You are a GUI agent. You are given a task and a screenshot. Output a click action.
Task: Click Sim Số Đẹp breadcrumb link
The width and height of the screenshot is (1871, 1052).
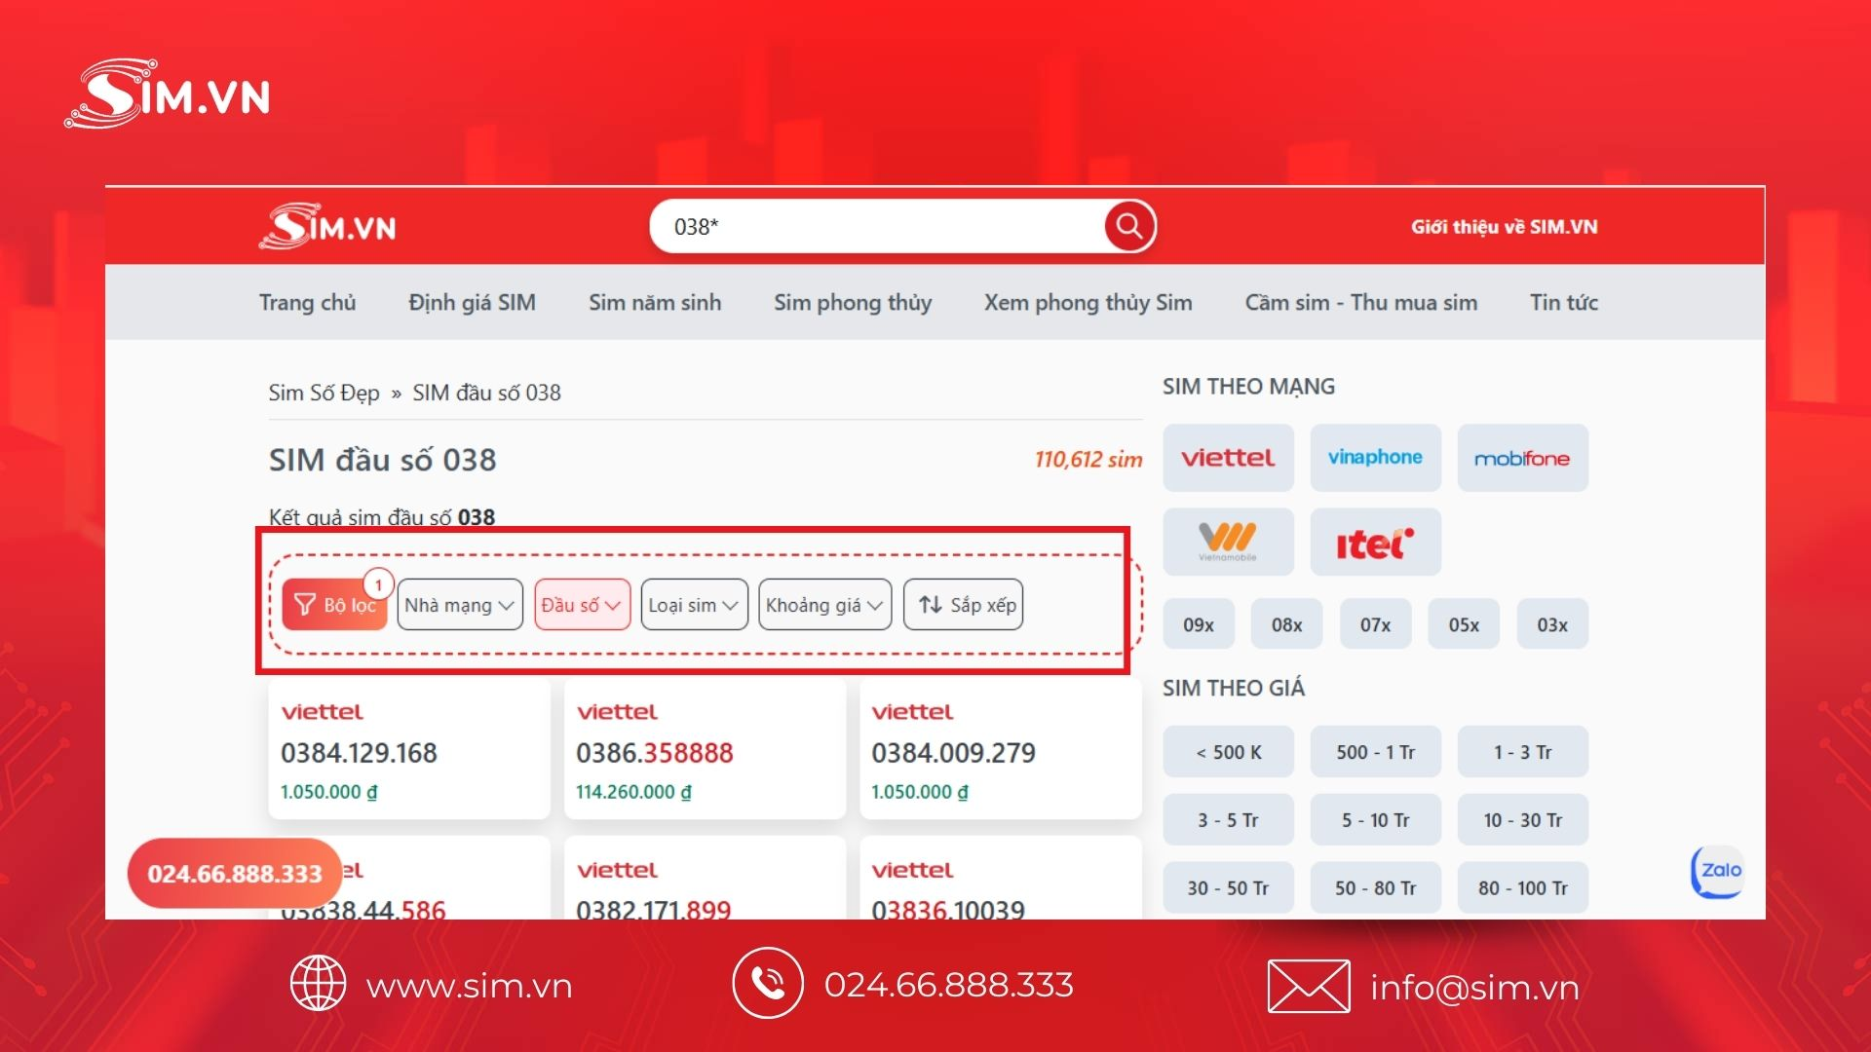click(324, 393)
